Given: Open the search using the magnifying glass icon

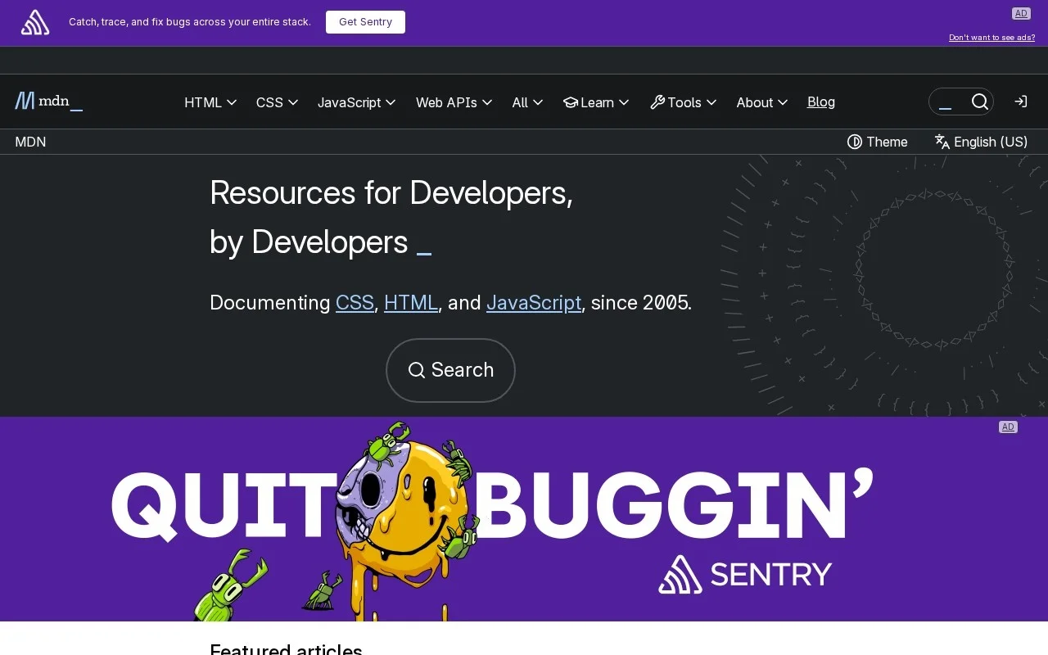Looking at the screenshot, I should (980, 101).
